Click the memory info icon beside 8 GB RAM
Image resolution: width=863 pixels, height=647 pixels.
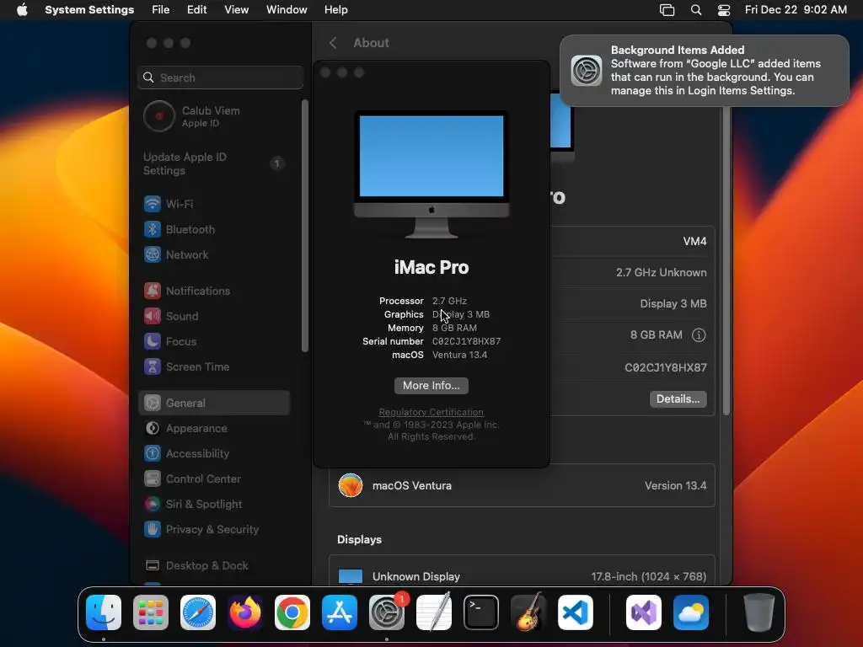click(699, 335)
